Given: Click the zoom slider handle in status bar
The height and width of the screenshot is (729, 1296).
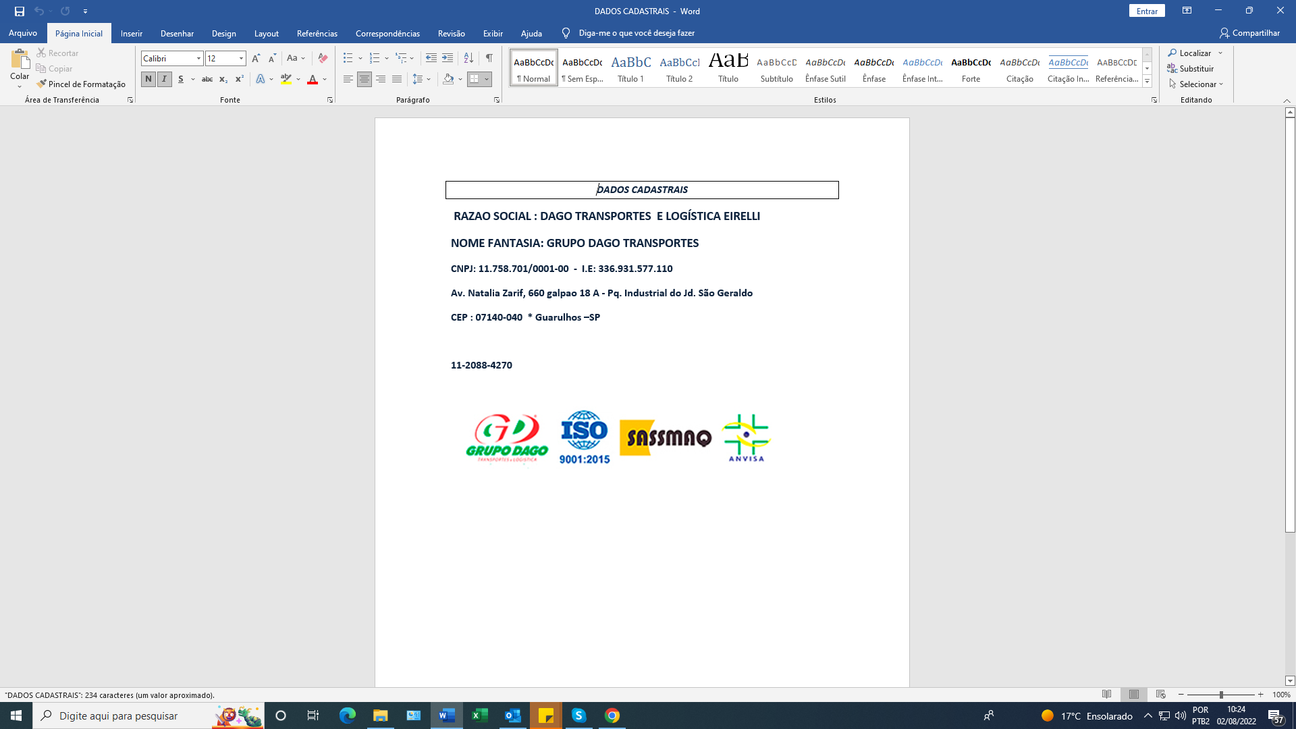Looking at the screenshot, I should 1221,695.
